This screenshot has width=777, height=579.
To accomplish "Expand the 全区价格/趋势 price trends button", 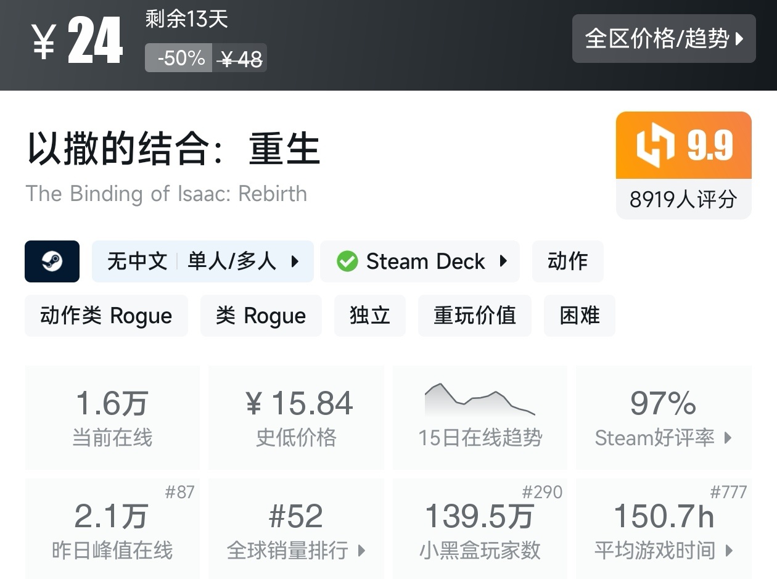I will [x=664, y=39].
